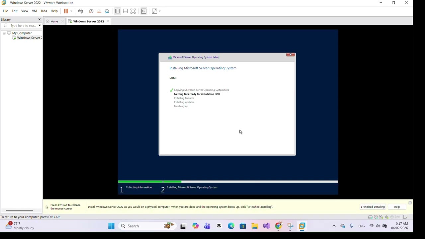Image resolution: width=425 pixels, height=239 pixels.
Task: Close the Windows Server 2022 tab
Action: [108, 21]
